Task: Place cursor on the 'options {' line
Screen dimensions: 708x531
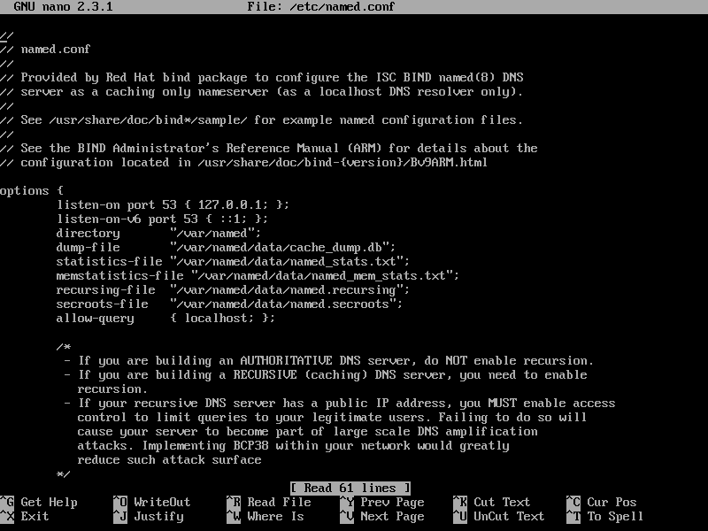Action: [32, 191]
